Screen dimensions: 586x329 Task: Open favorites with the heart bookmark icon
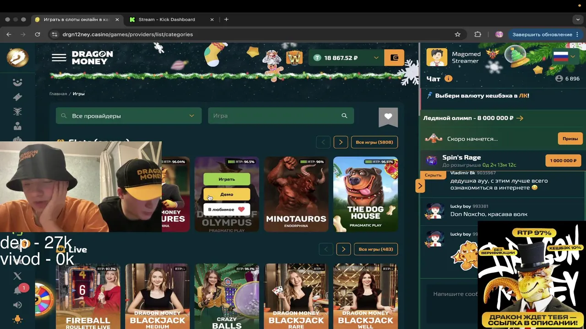(x=388, y=117)
